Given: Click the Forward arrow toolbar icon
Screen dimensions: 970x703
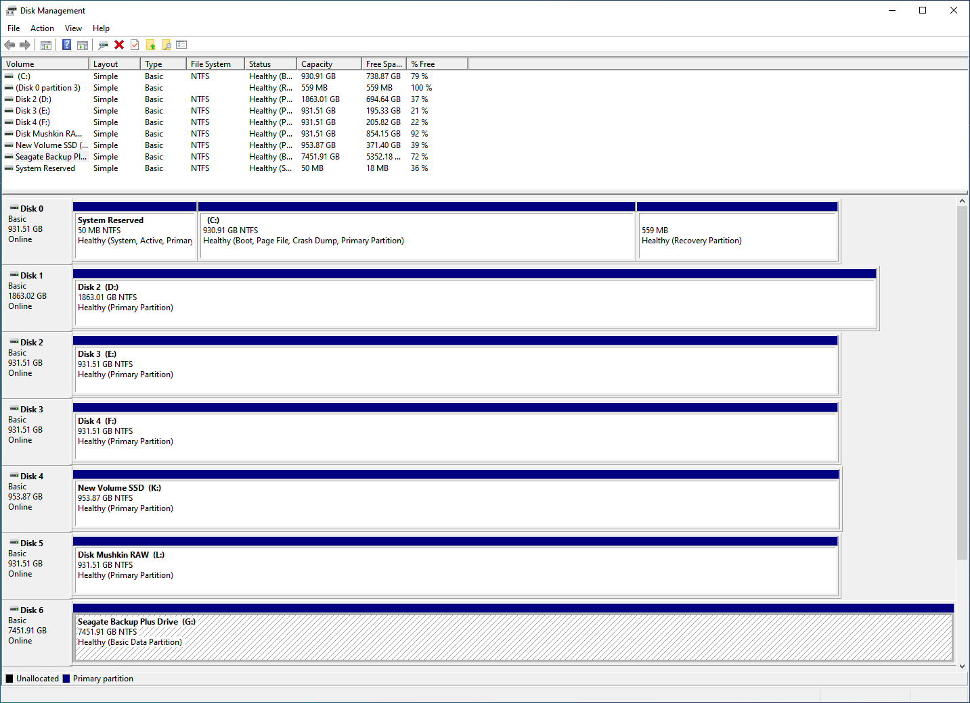Looking at the screenshot, I should click(25, 45).
